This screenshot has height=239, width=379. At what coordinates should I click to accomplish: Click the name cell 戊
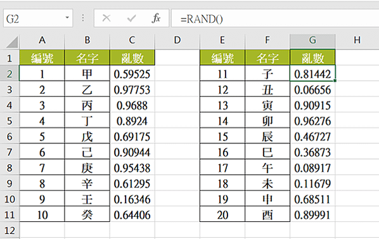[87, 136]
